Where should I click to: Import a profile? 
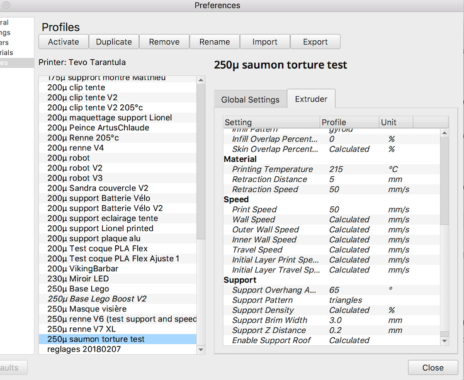265,42
